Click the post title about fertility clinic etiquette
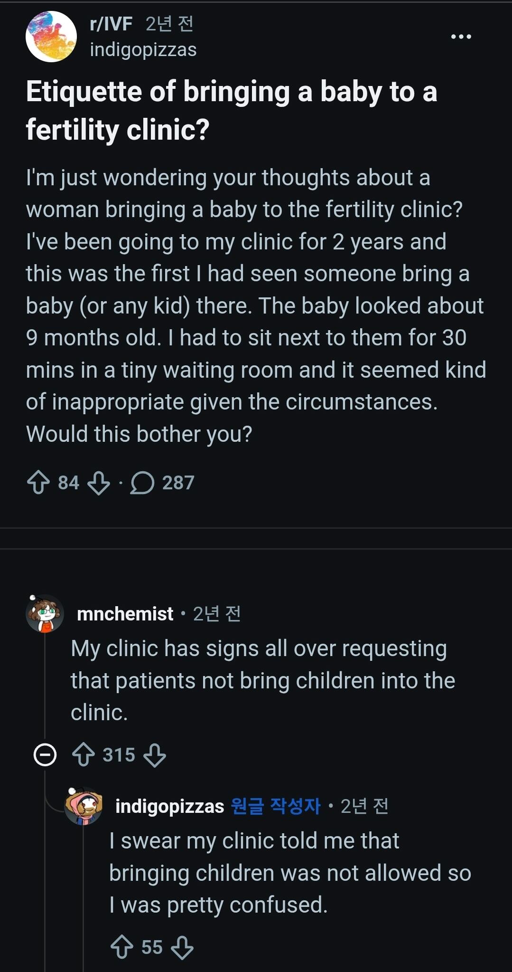This screenshot has height=972, width=512. (x=232, y=110)
